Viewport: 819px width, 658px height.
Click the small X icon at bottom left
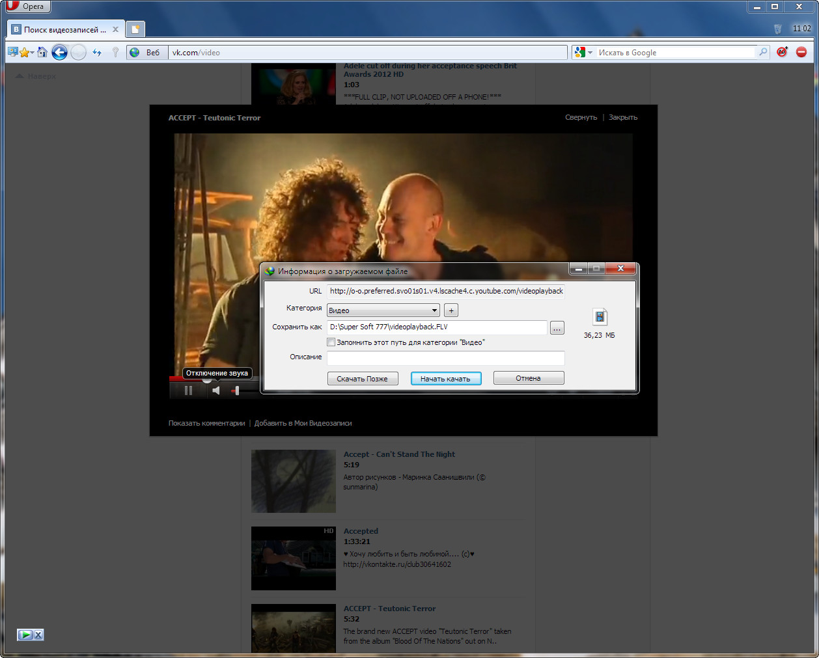(38, 635)
